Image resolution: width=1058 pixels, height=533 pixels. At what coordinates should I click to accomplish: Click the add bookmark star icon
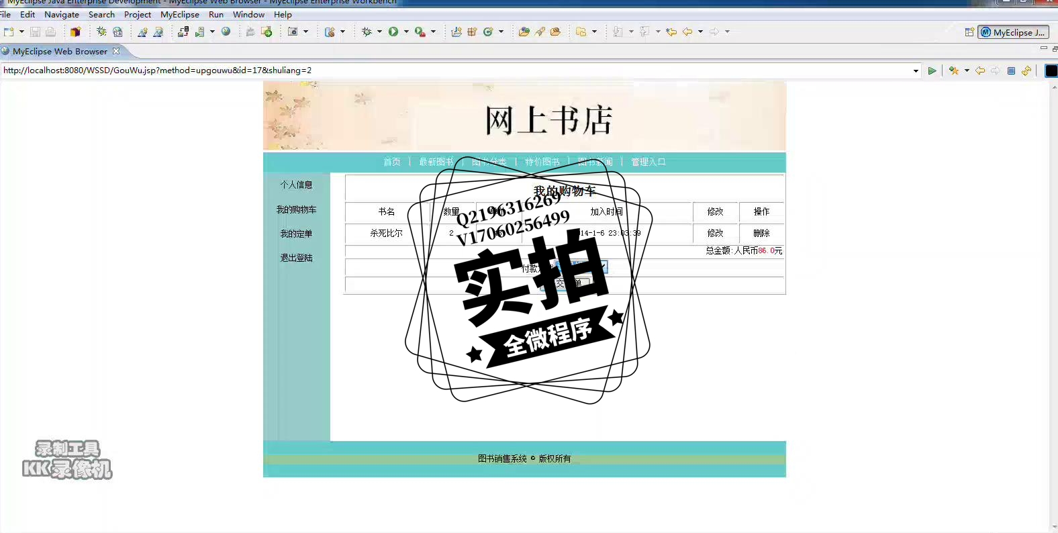tap(953, 70)
